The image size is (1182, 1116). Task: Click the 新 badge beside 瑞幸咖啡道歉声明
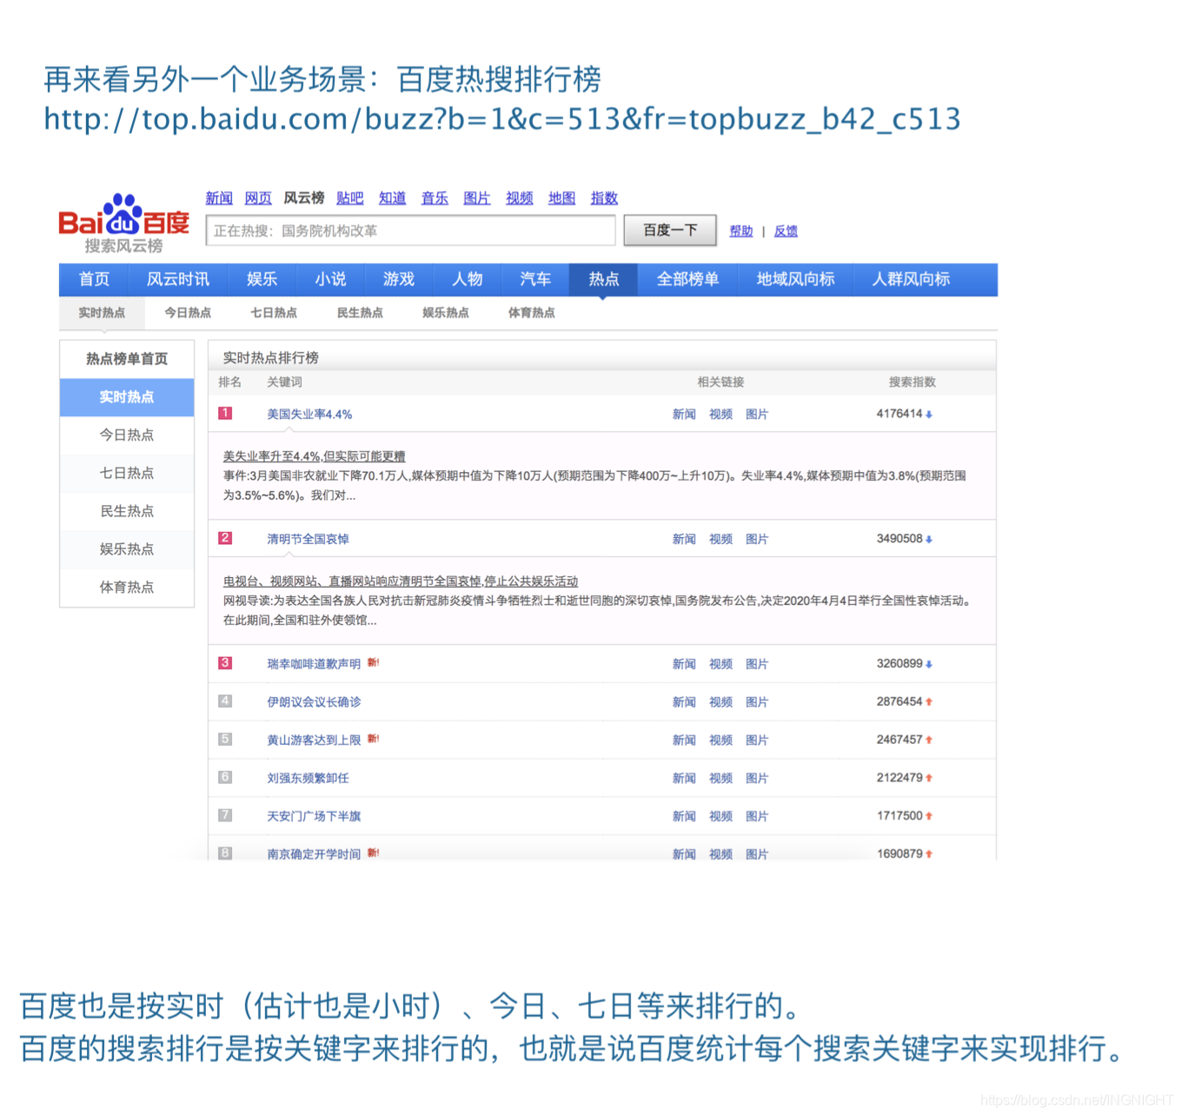click(x=373, y=662)
